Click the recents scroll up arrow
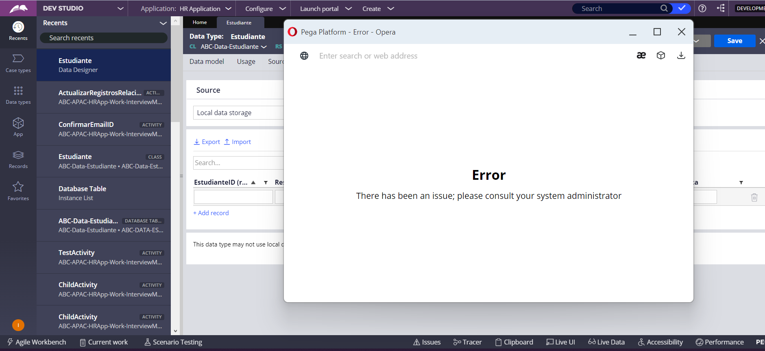Image resolution: width=765 pixels, height=351 pixels. [175, 20]
